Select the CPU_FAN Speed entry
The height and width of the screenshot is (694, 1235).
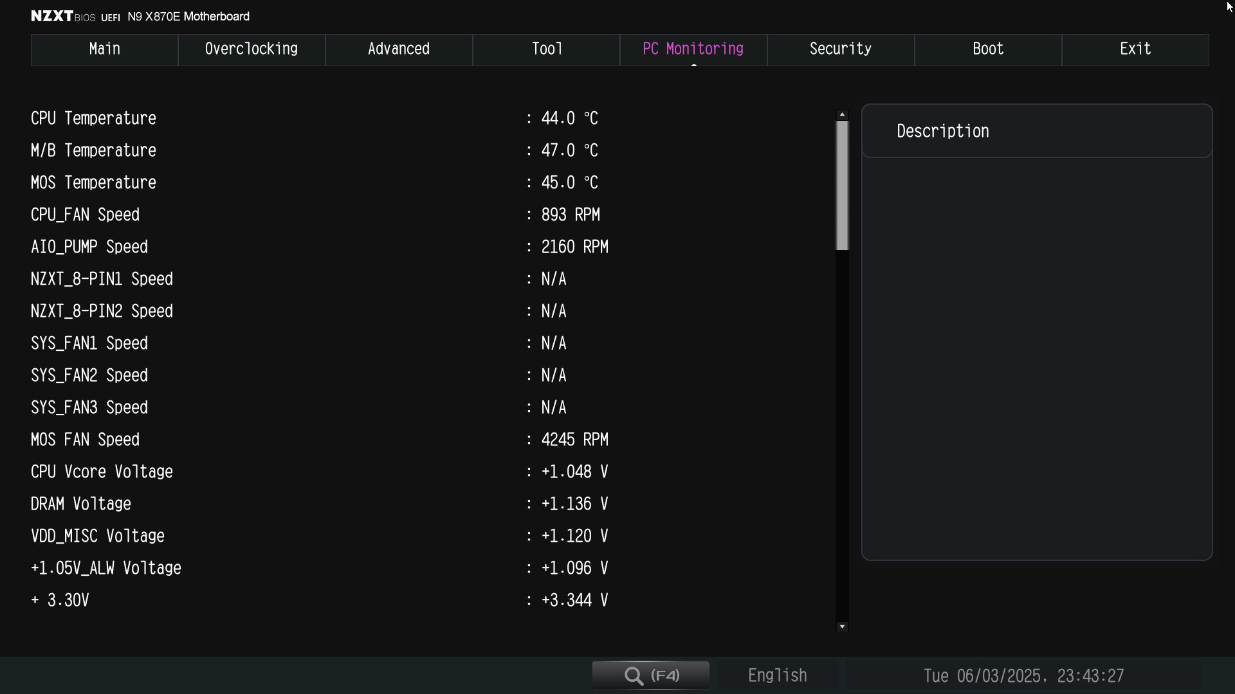coord(85,215)
